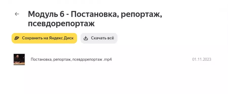This screenshot has height=94, width=228.
Task: Click the .mp4 extension in file name
Action: (x=107, y=60)
